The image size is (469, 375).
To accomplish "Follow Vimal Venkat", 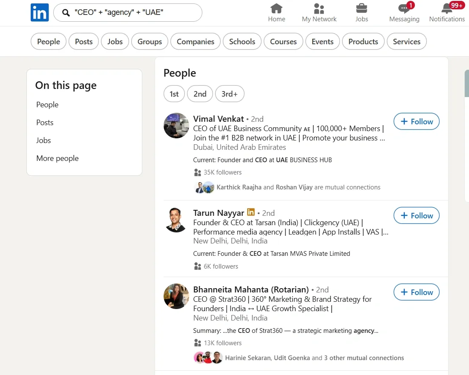I will (416, 121).
